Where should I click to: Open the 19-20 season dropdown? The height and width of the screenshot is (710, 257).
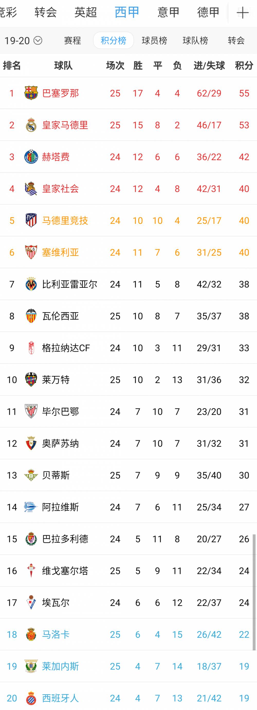tap(17, 41)
